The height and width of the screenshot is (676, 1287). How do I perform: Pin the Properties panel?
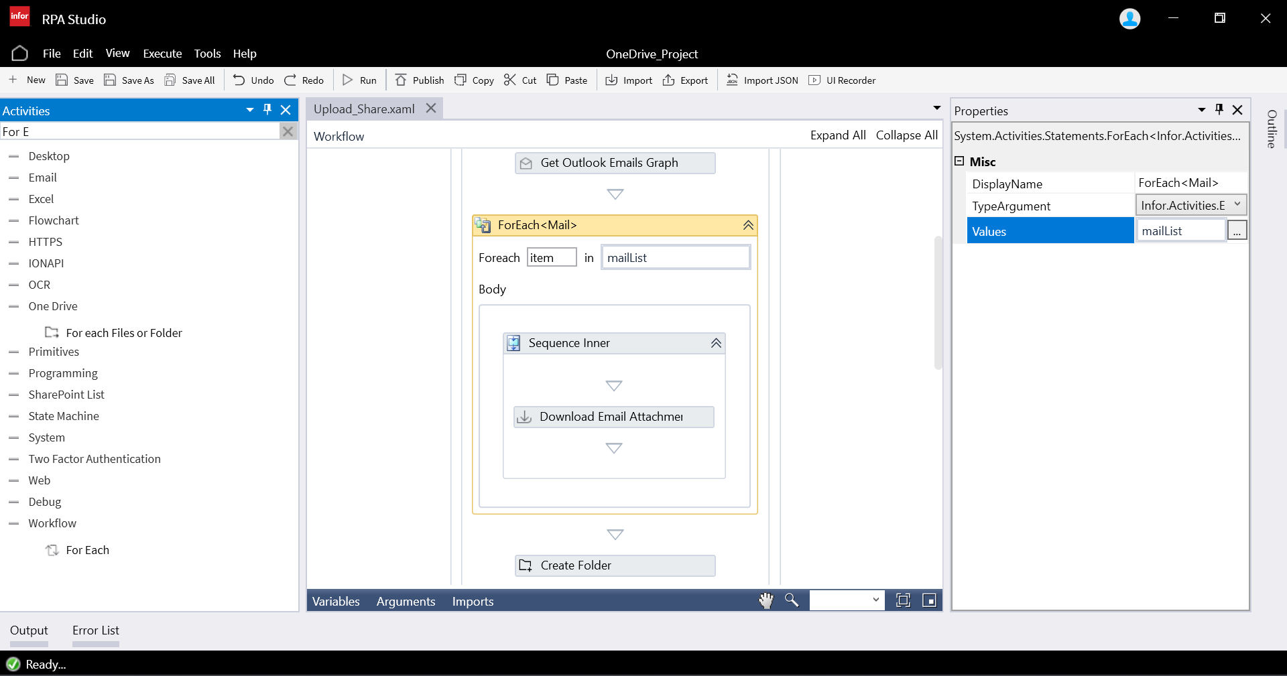pyautogui.click(x=1219, y=110)
